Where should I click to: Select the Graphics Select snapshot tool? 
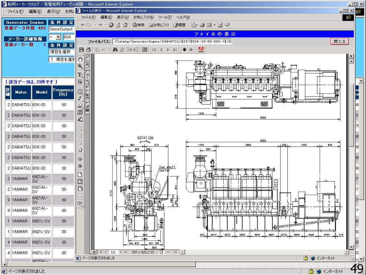(80, 82)
